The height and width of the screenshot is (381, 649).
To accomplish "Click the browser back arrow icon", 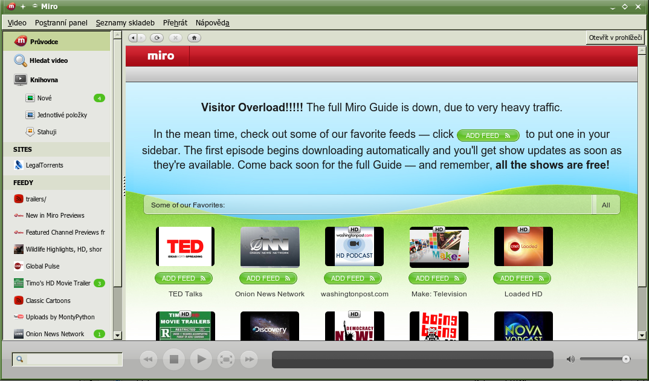I will [132, 37].
